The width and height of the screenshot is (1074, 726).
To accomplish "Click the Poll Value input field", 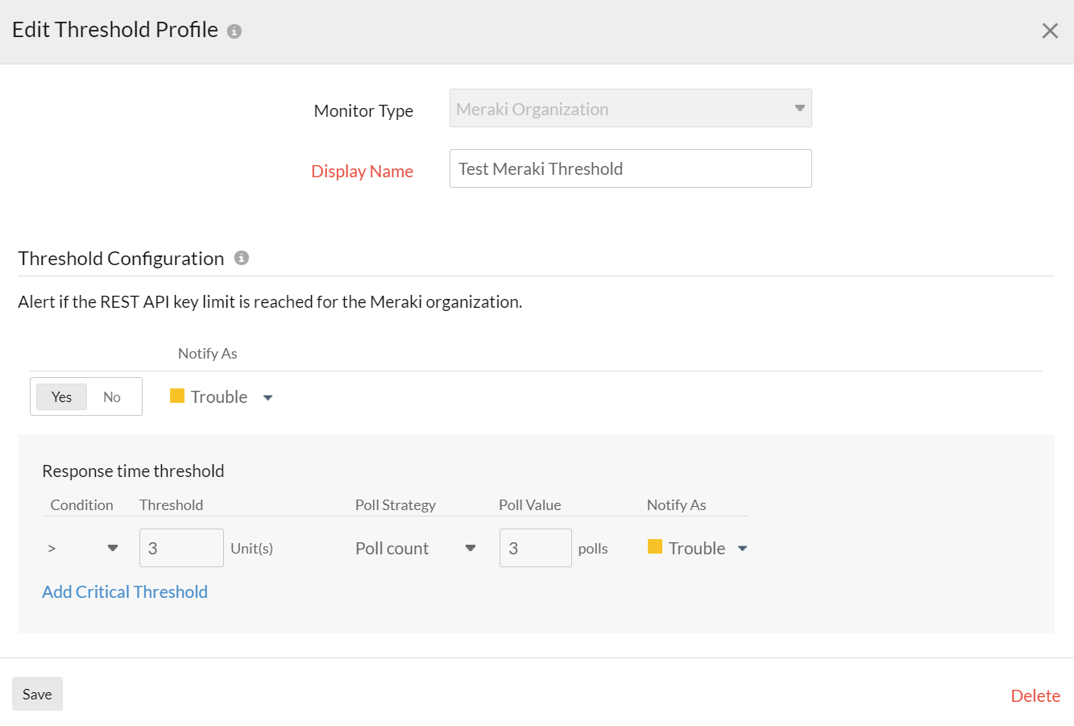I will [x=535, y=548].
